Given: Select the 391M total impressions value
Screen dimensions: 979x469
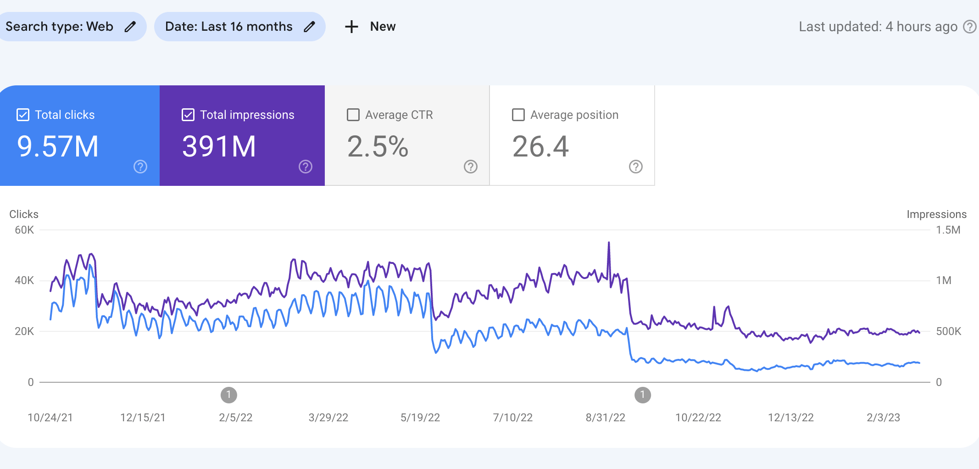Looking at the screenshot, I should (x=219, y=147).
